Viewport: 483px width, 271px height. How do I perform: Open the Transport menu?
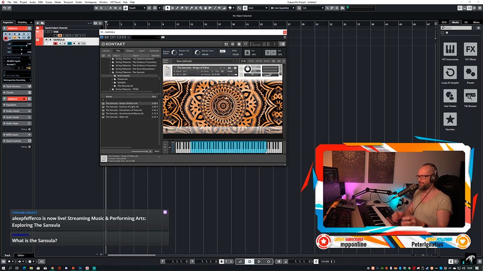pyautogui.click(x=68, y=2)
